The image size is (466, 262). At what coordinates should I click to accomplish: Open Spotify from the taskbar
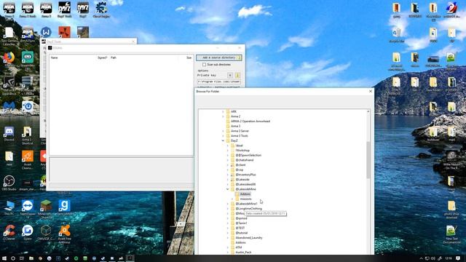click(76, 258)
